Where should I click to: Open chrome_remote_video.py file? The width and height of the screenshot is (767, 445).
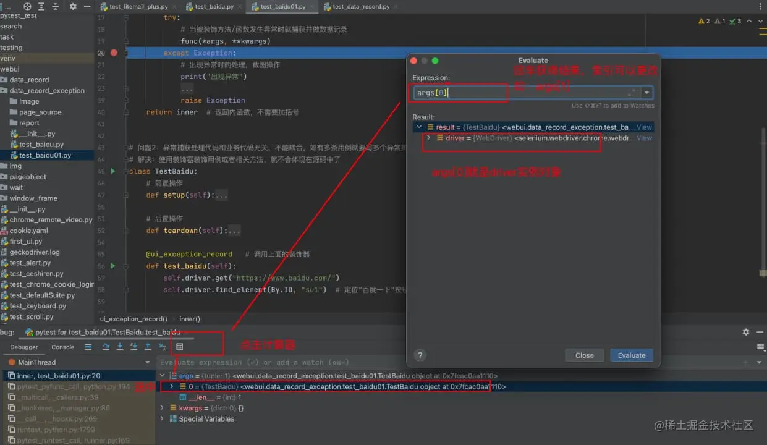pos(51,219)
